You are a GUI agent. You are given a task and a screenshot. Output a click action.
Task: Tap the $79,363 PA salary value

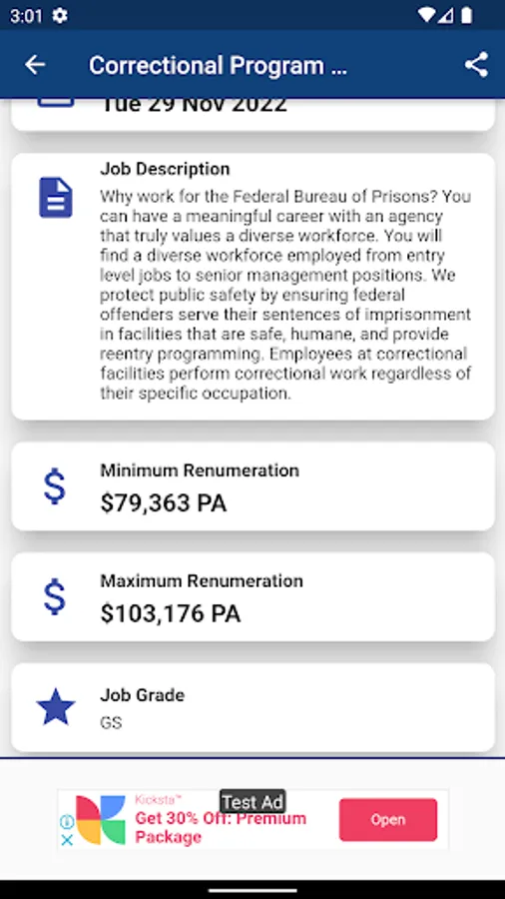pos(164,502)
